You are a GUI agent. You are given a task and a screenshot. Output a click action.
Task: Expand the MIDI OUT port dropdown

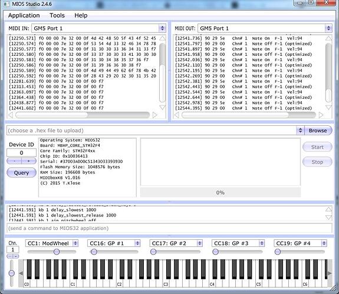click(328, 28)
